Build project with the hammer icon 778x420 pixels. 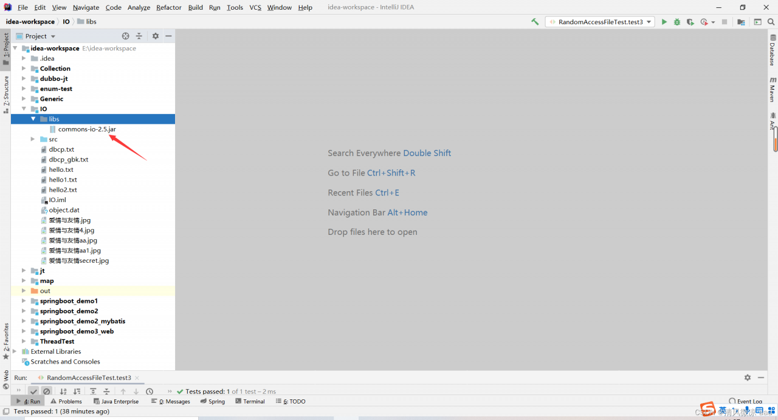tap(535, 22)
